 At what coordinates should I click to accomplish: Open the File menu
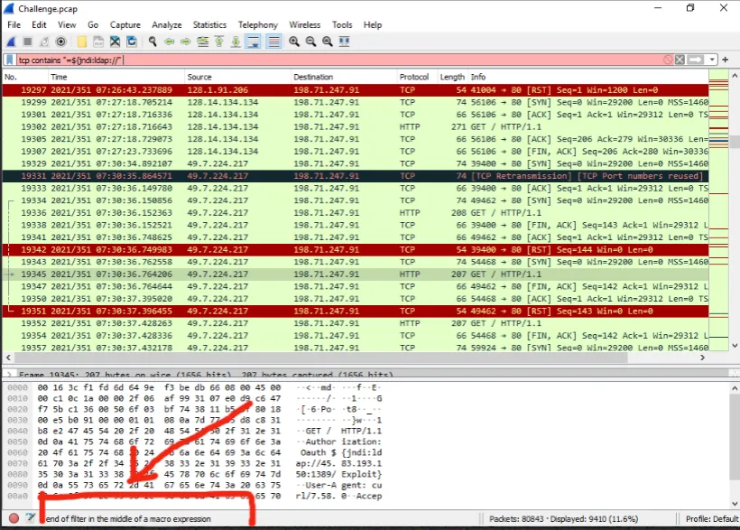click(14, 25)
